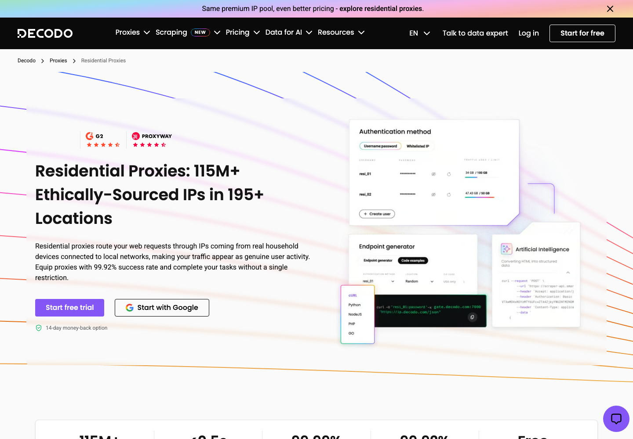Click the resi_01 traffic usage bar

click(481, 177)
